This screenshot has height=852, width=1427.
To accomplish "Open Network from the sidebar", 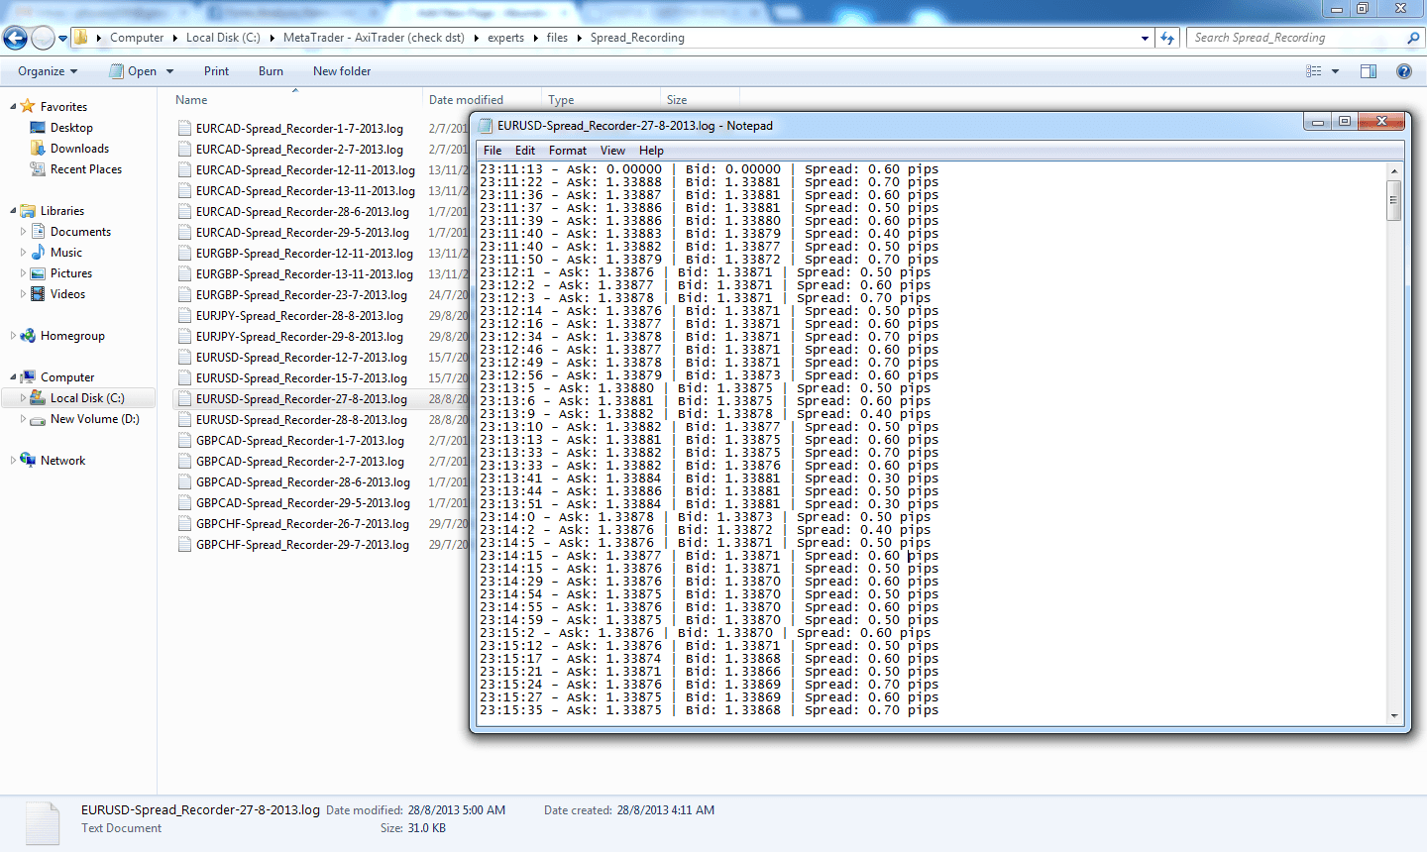I will 62,460.
